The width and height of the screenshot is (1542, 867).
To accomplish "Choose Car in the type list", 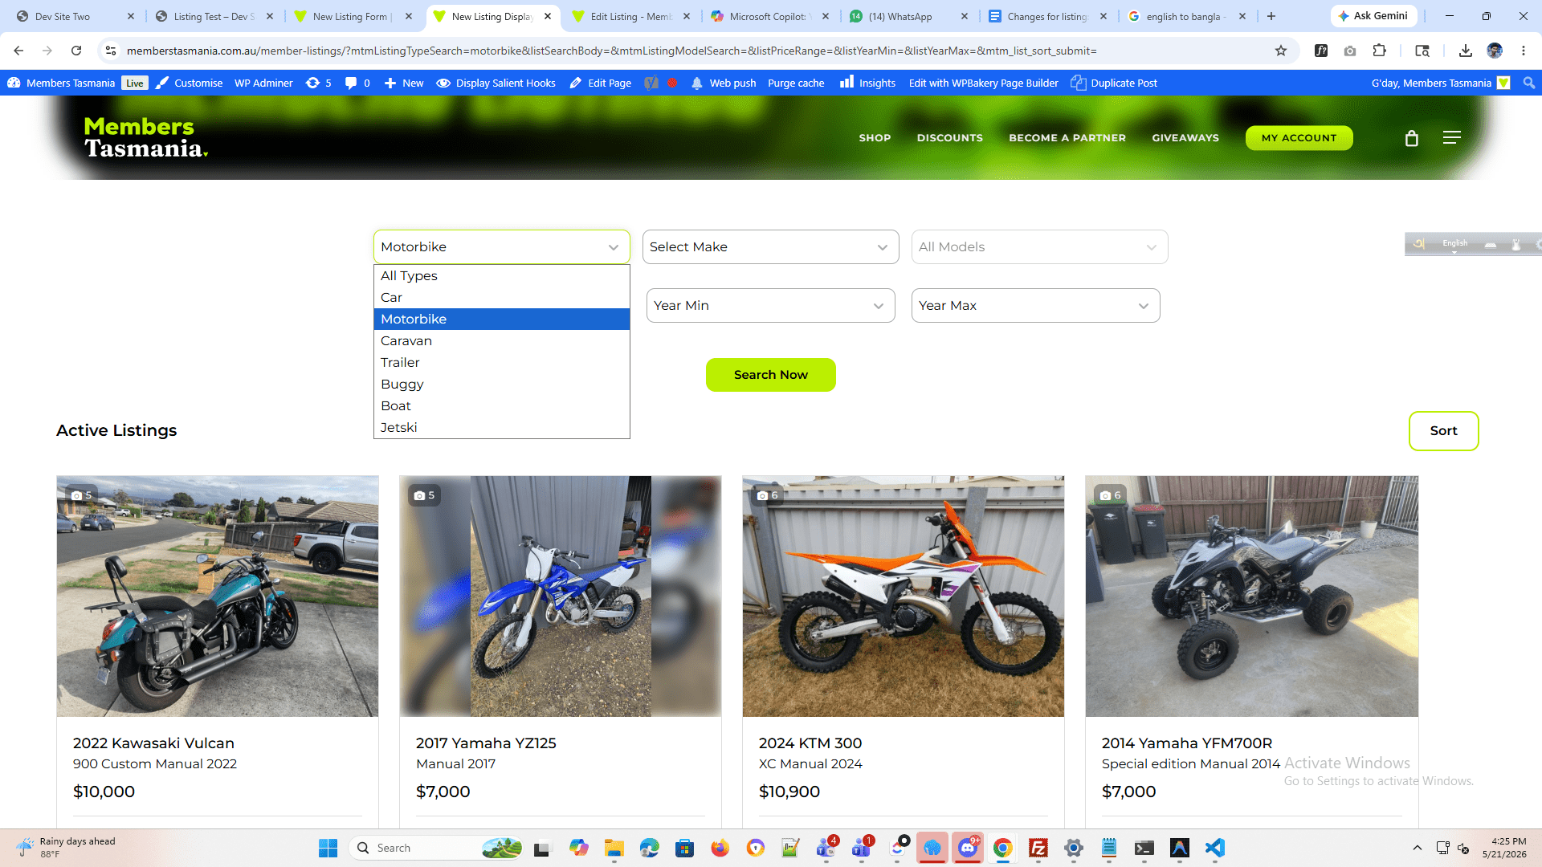I will (x=502, y=298).
